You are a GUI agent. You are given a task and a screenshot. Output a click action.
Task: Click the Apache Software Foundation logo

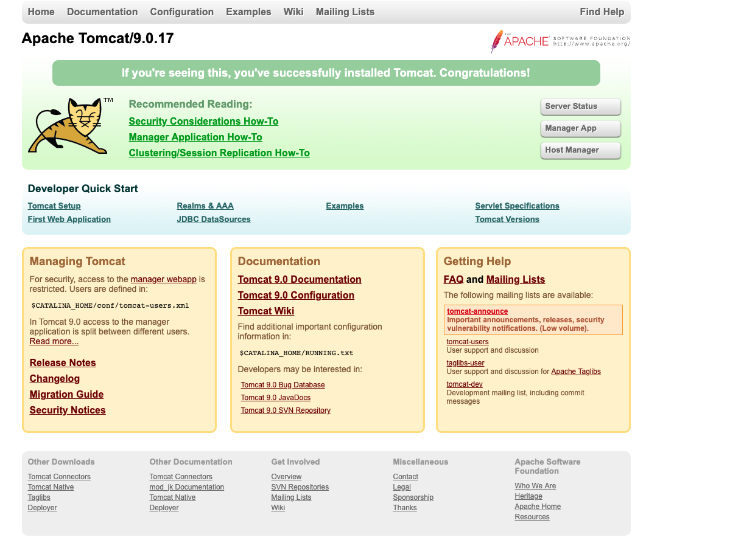pyautogui.click(x=560, y=41)
